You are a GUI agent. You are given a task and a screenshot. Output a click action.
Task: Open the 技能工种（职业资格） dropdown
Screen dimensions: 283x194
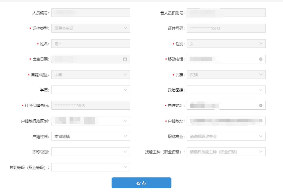pyautogui.click(x=226, y=152)
